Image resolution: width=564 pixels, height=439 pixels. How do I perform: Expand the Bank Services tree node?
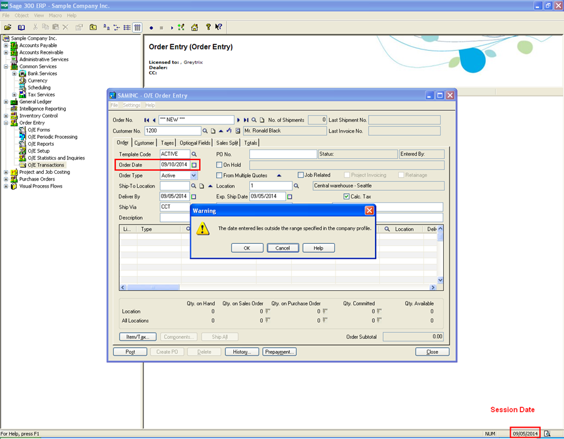(x=14, y=74)
